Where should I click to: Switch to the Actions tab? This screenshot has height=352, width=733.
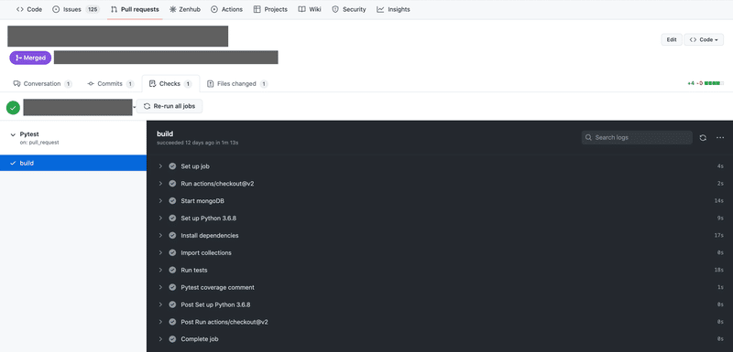coord(226,9)
